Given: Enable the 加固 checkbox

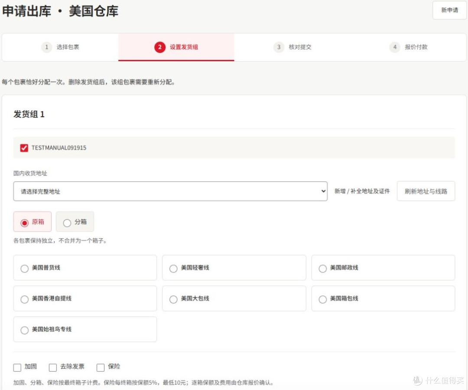Looking at the screenshot, I should 17,367.
